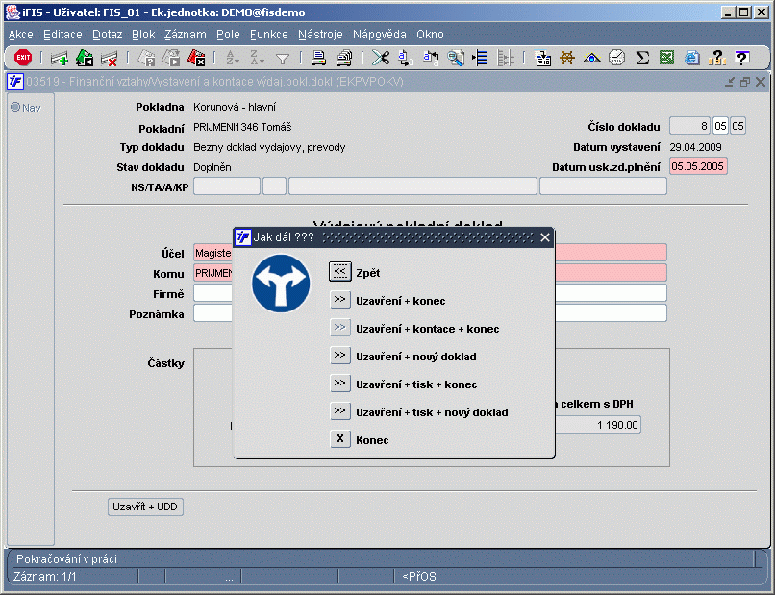The height and width of the screenshot is (595, 775).
Task: Click the sort descending Z-A icon
Action: pyautogui.click(x=258, y=59)
